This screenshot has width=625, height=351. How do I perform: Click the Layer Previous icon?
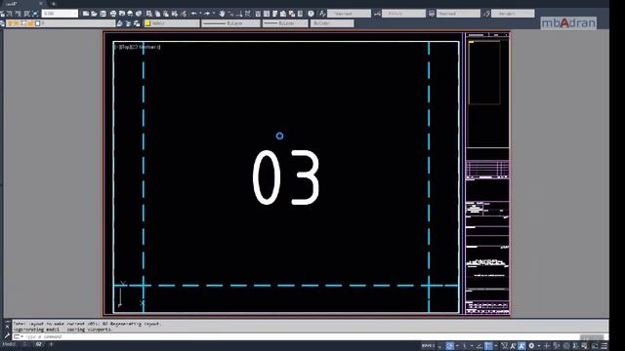tap(128, 23)
